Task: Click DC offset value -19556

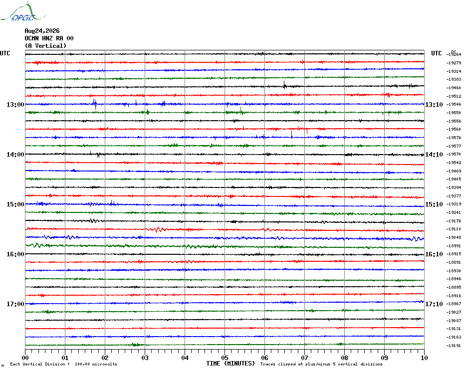Action: (x=454, y=121)
